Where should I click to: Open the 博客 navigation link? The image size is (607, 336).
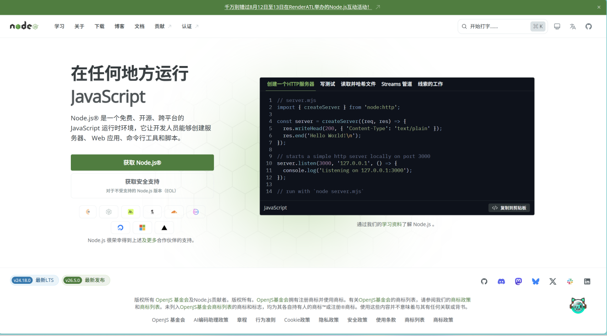pos(120,26)
